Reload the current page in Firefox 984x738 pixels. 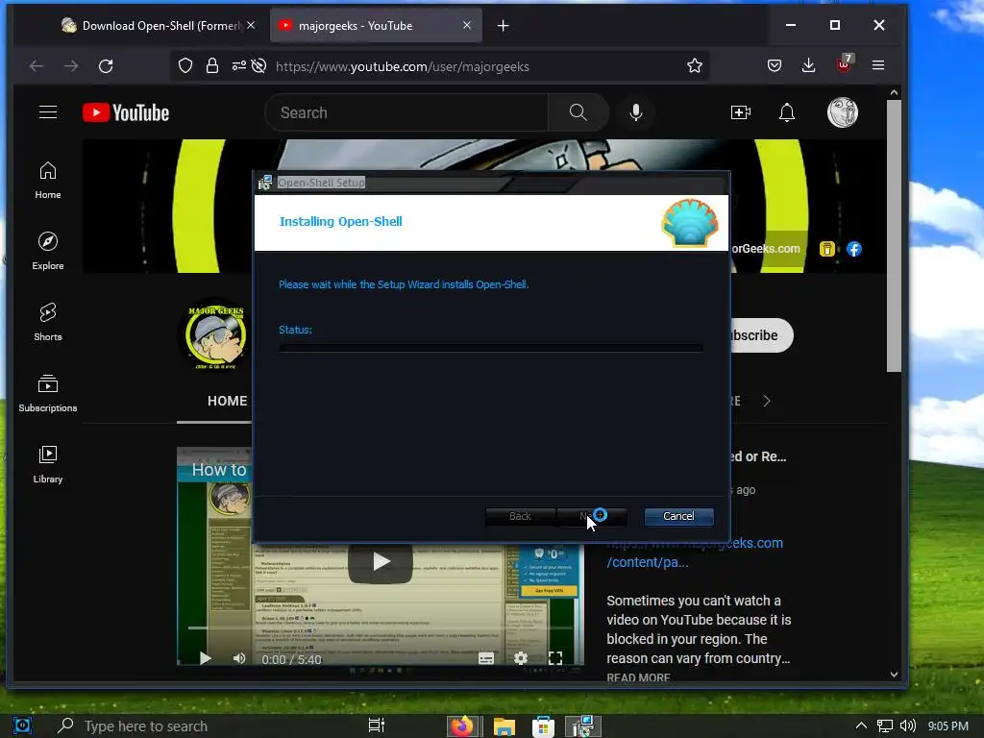click(106, 66)
